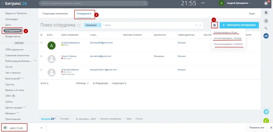This screenshot has width=273, height=132.
Task: Click the green phone call button
Action: [266, 121]
